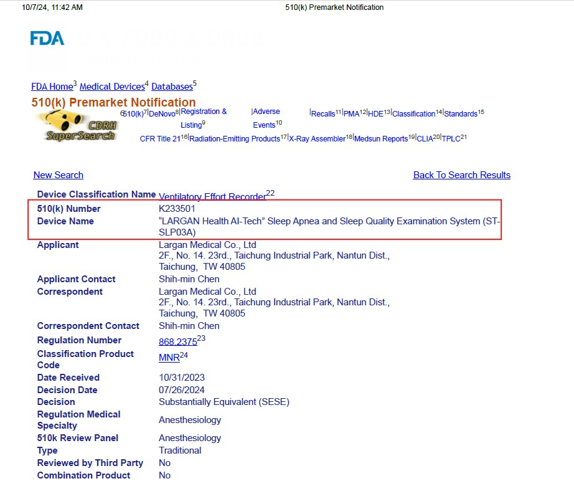Click the Device Classification Name label
The height and width of the screenshot is (486, 574).
[96, 194]
